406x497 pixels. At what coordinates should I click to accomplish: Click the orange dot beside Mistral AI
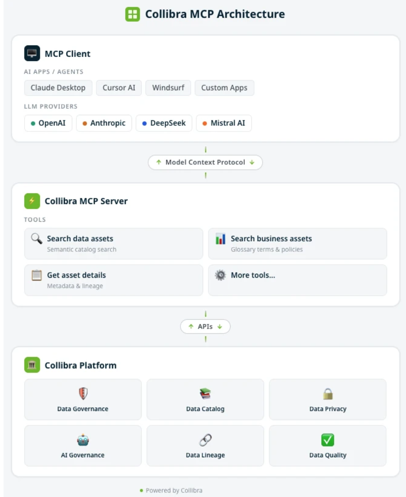[205, 123]
